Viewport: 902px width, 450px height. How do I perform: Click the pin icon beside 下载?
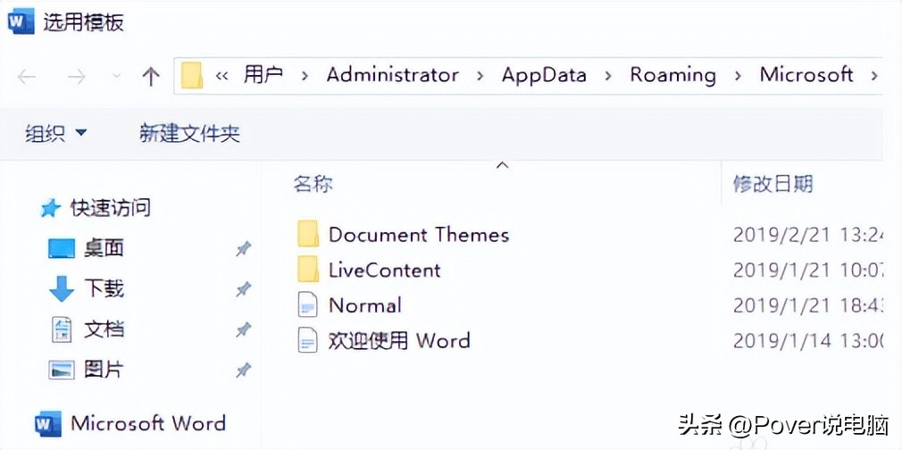pyautogui.click(x=244, y=289)
